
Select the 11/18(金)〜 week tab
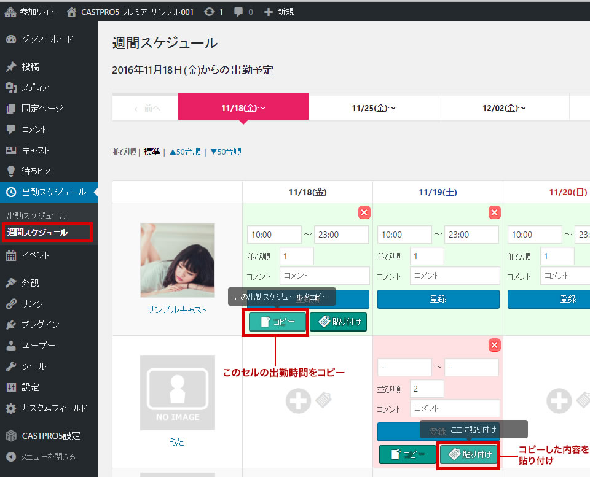(243, 108)
